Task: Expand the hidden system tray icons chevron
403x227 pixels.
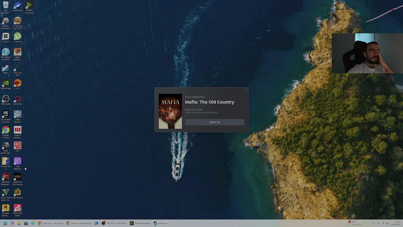Action: (x=373, y=223)
